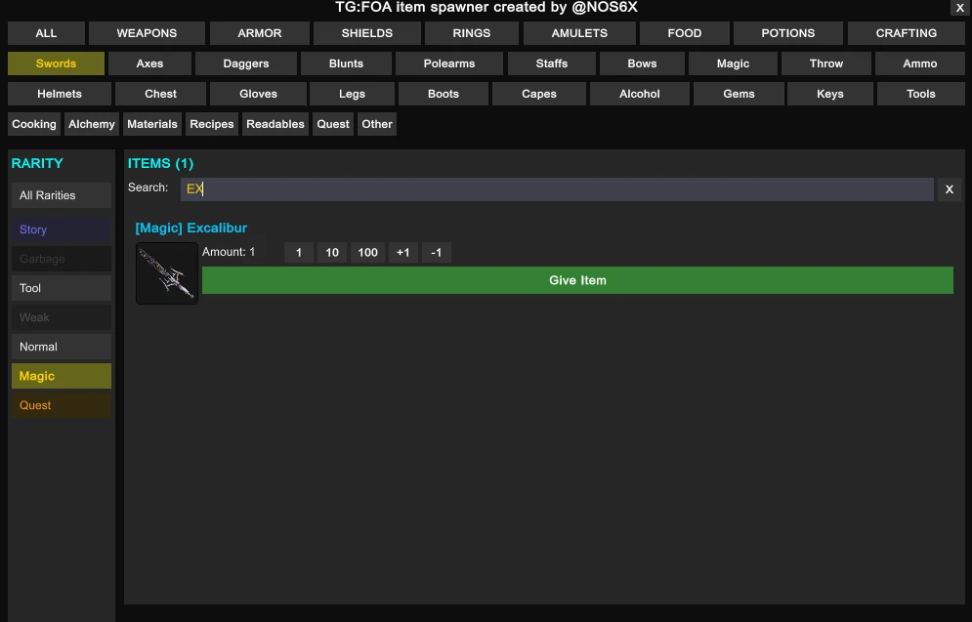Click the Amount: 1 label
Image resolution: width=972 pixels, height=622 pixels.
pyautogui.click(x=229, y=252)
